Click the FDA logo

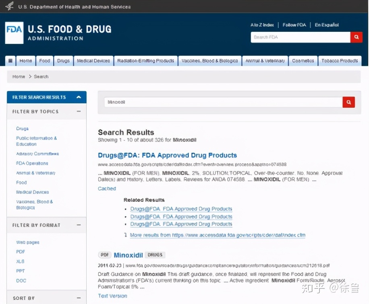tap(14, 33)
